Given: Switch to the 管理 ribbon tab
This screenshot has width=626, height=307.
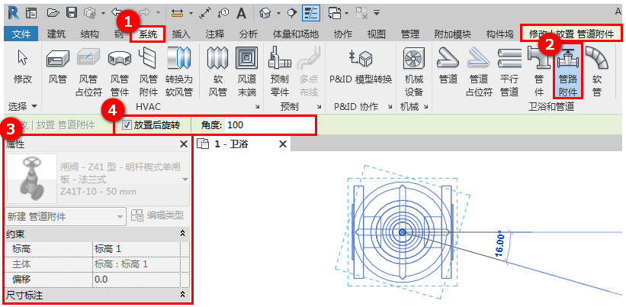Looking at the screenshot, I should point(410,34).
